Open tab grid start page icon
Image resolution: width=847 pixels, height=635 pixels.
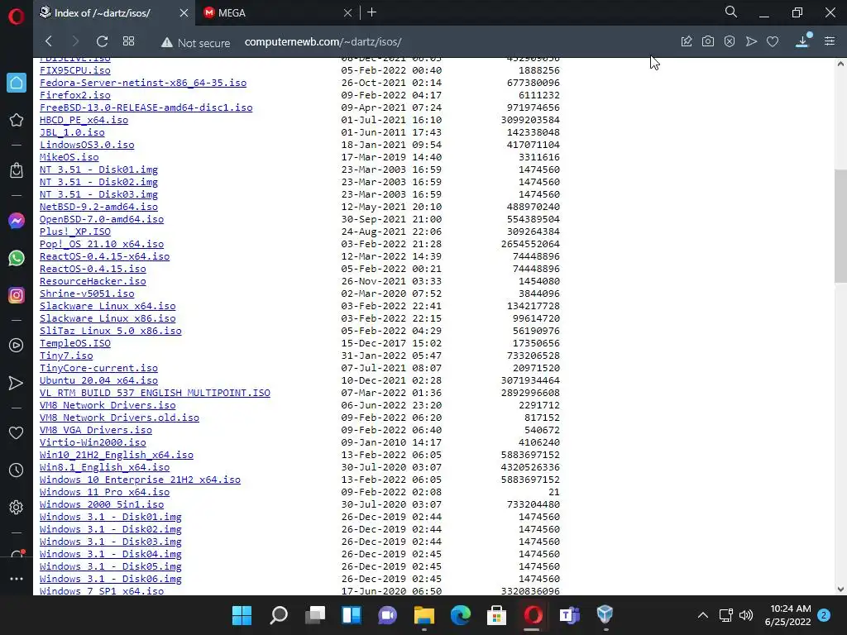pos(128,41)
